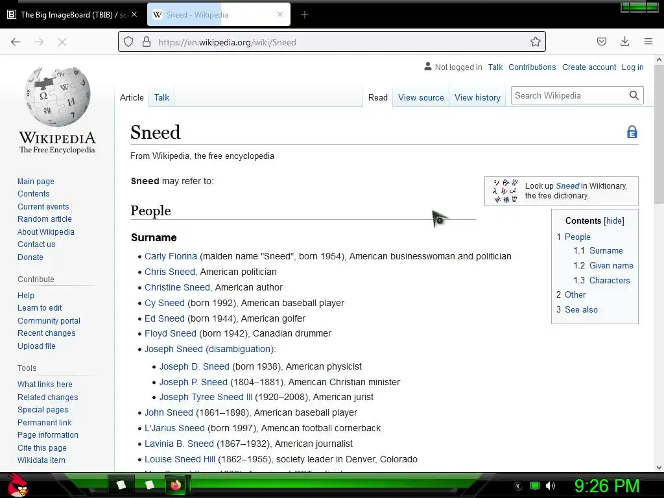664x498 pixels.
Task: Click the blue page protection padlock icon
Action: (x=632, y=132)
